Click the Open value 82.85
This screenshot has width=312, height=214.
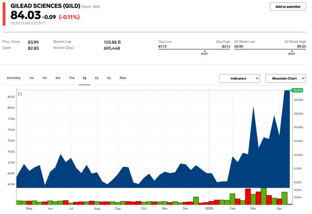point(33,48)
